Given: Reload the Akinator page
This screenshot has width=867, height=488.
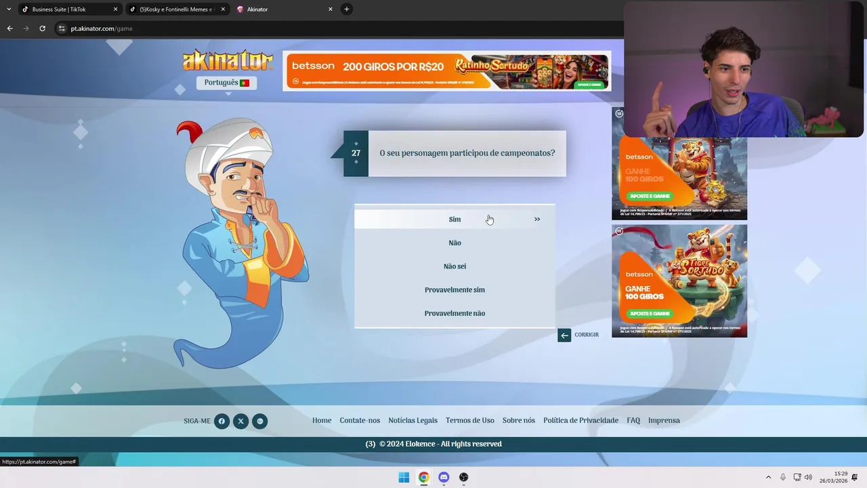Looking at the screenshot, I should (42, 28).
